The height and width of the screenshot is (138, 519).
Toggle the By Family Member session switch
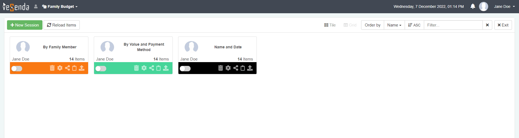point(17,69)
